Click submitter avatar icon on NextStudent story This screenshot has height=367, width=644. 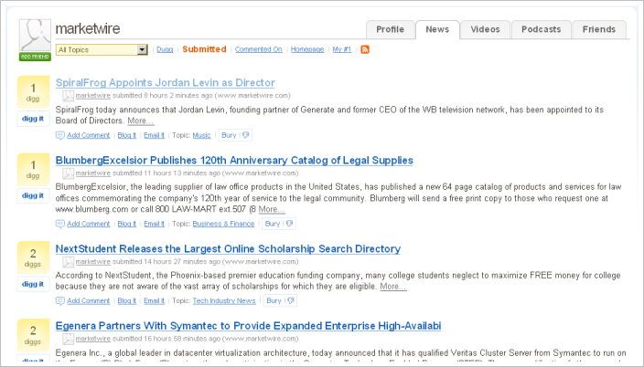(69, 262)
